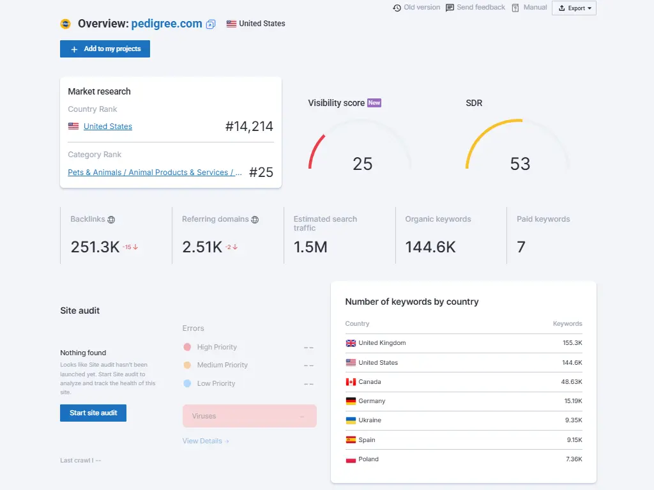
Task: Click the Old version history icon
Action: point(397,8)
